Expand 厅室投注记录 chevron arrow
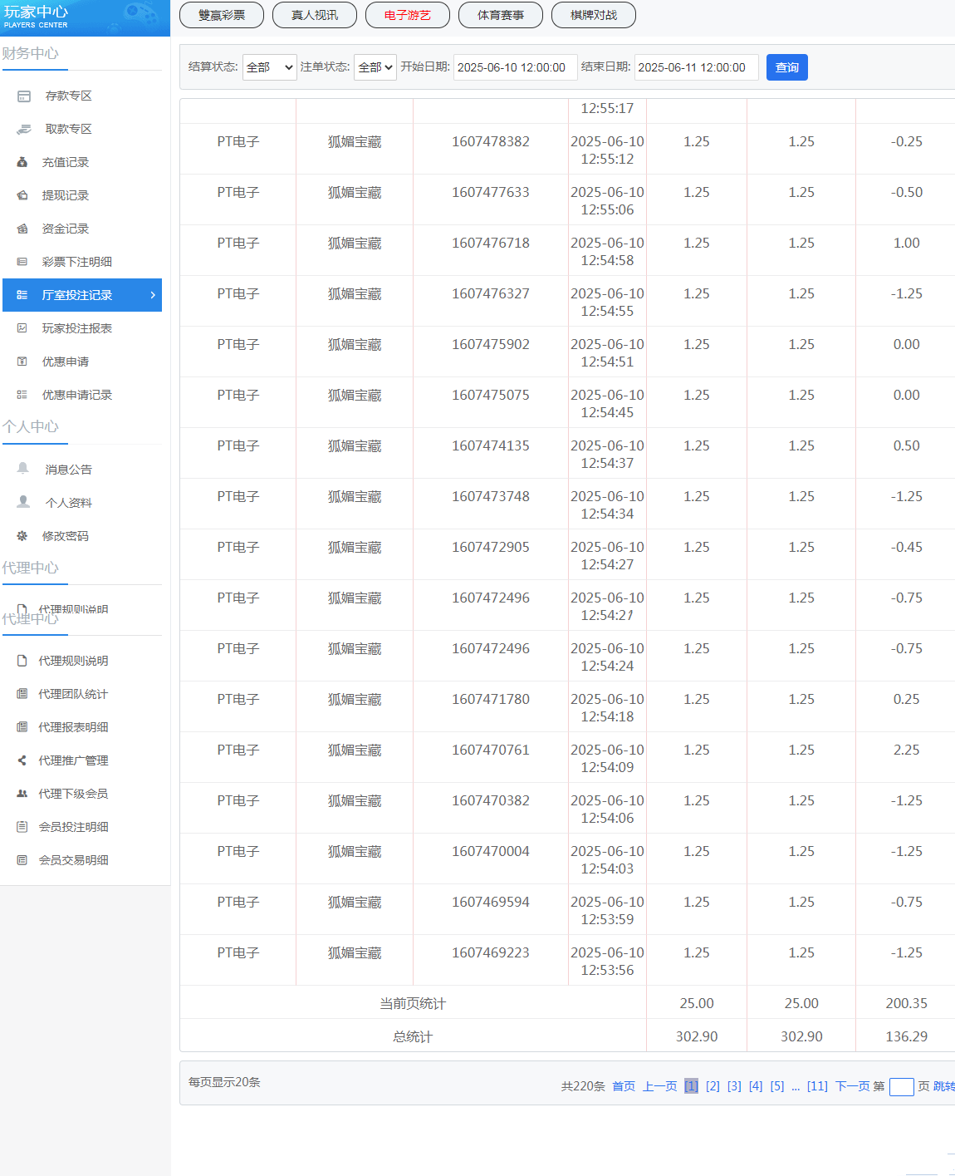This screenshot has width=955, height=1176. point(153,295)
